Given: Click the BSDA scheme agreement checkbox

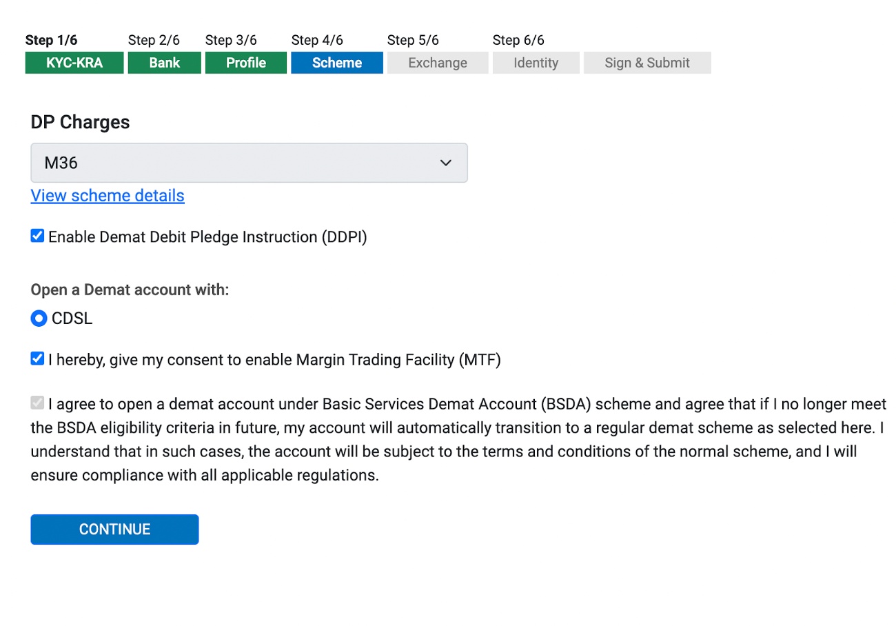Looking at the screenshot, I should tap(37, 403).
